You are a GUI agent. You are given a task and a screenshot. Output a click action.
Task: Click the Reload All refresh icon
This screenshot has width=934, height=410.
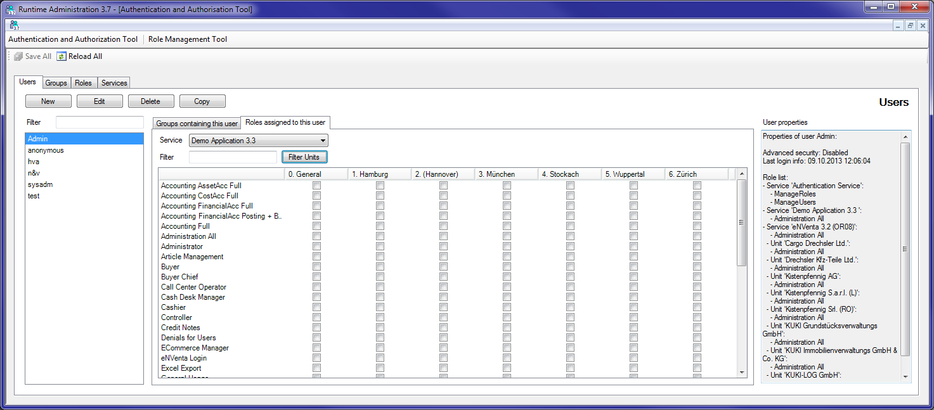click(x=60, y=56)
